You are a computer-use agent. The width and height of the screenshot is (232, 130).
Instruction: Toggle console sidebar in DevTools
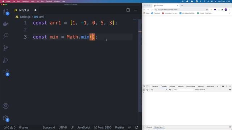click(x=144, y=90)
